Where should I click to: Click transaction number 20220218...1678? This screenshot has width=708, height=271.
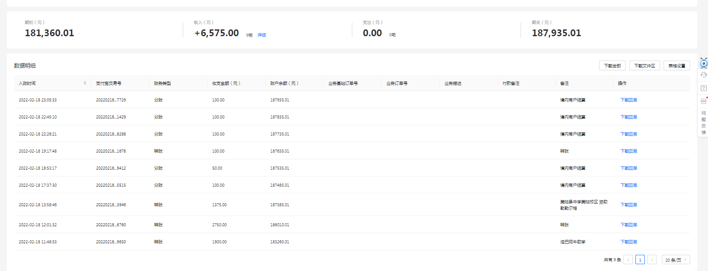click(x=111, y=151)
